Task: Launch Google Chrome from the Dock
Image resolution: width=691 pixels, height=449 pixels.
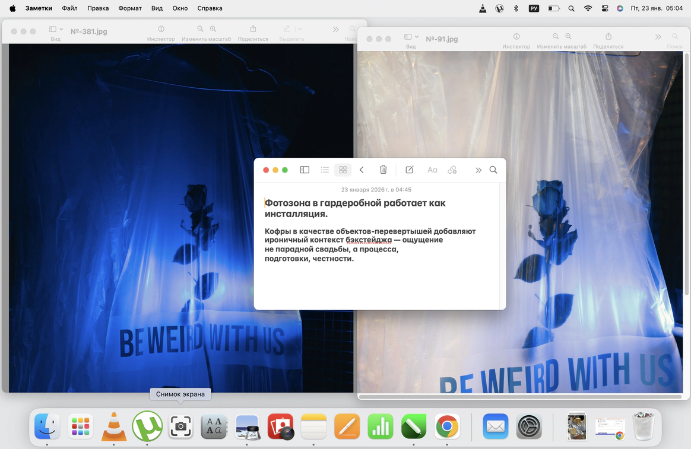Action: tap(447, 426)
